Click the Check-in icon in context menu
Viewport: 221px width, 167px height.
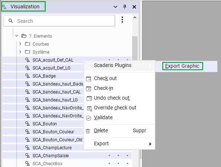click(89, 88)
